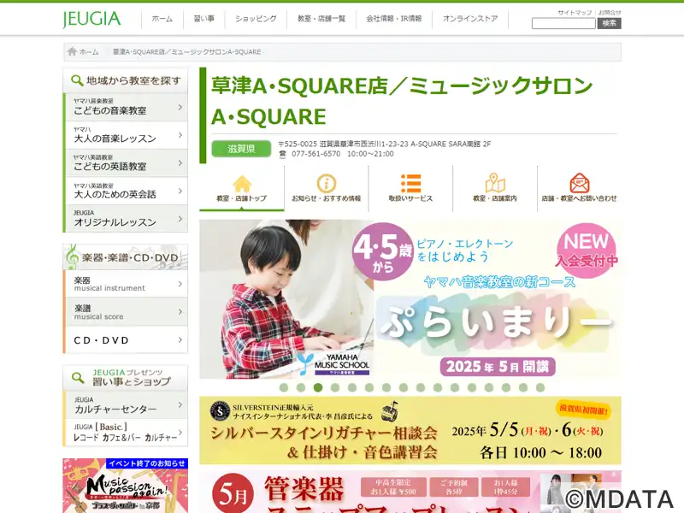The image size is (684, 513).
Task: Click the 〒525-0025 store address text
Action: click(x=384, y=144)
